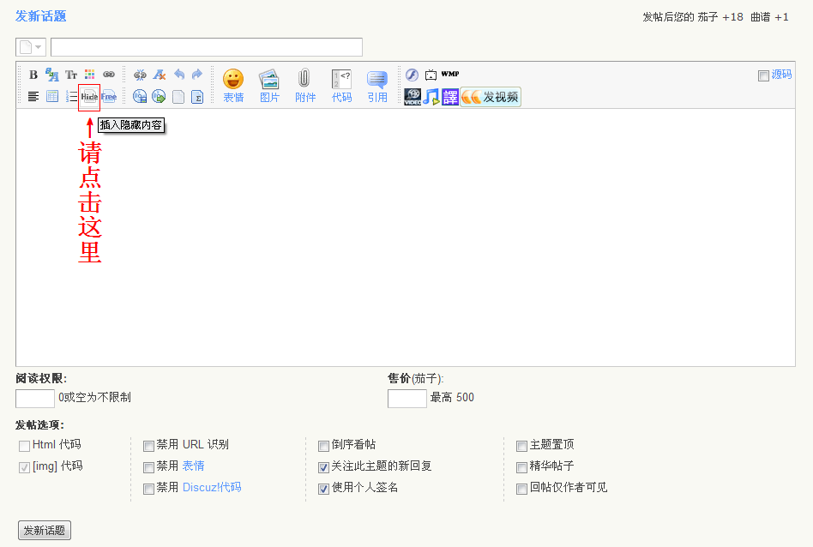Clear formatting with the A-x icon

pos(160,75)
